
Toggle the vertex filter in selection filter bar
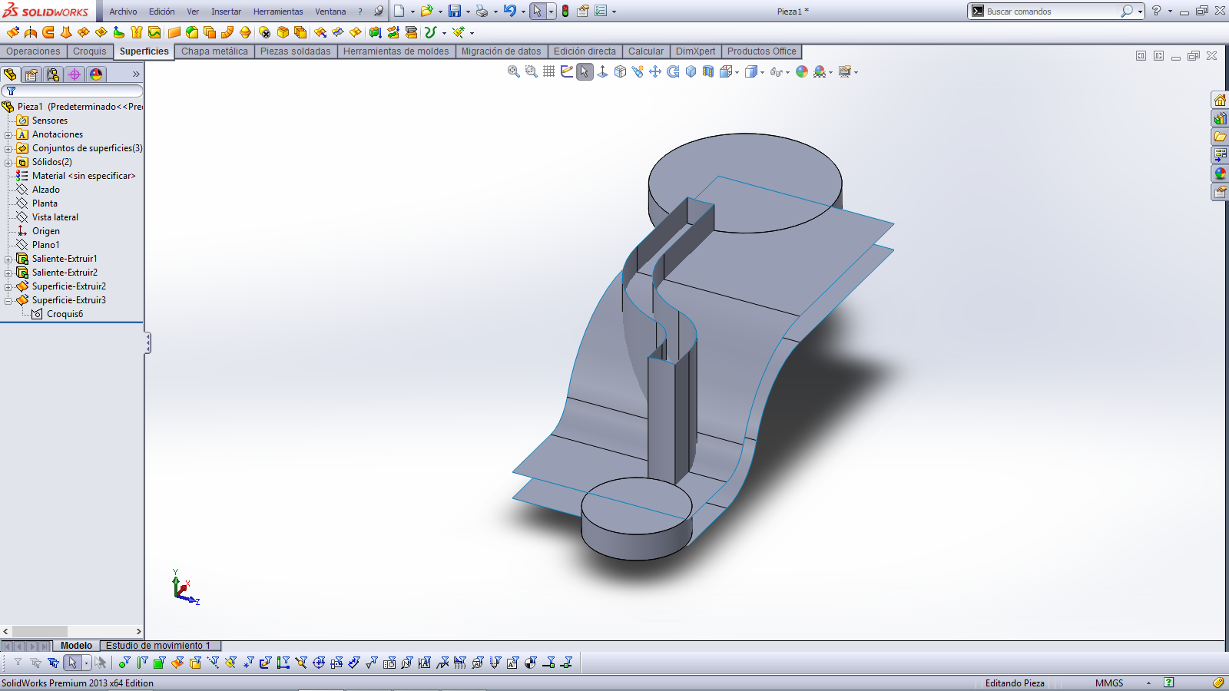click(x=124, y=663)
